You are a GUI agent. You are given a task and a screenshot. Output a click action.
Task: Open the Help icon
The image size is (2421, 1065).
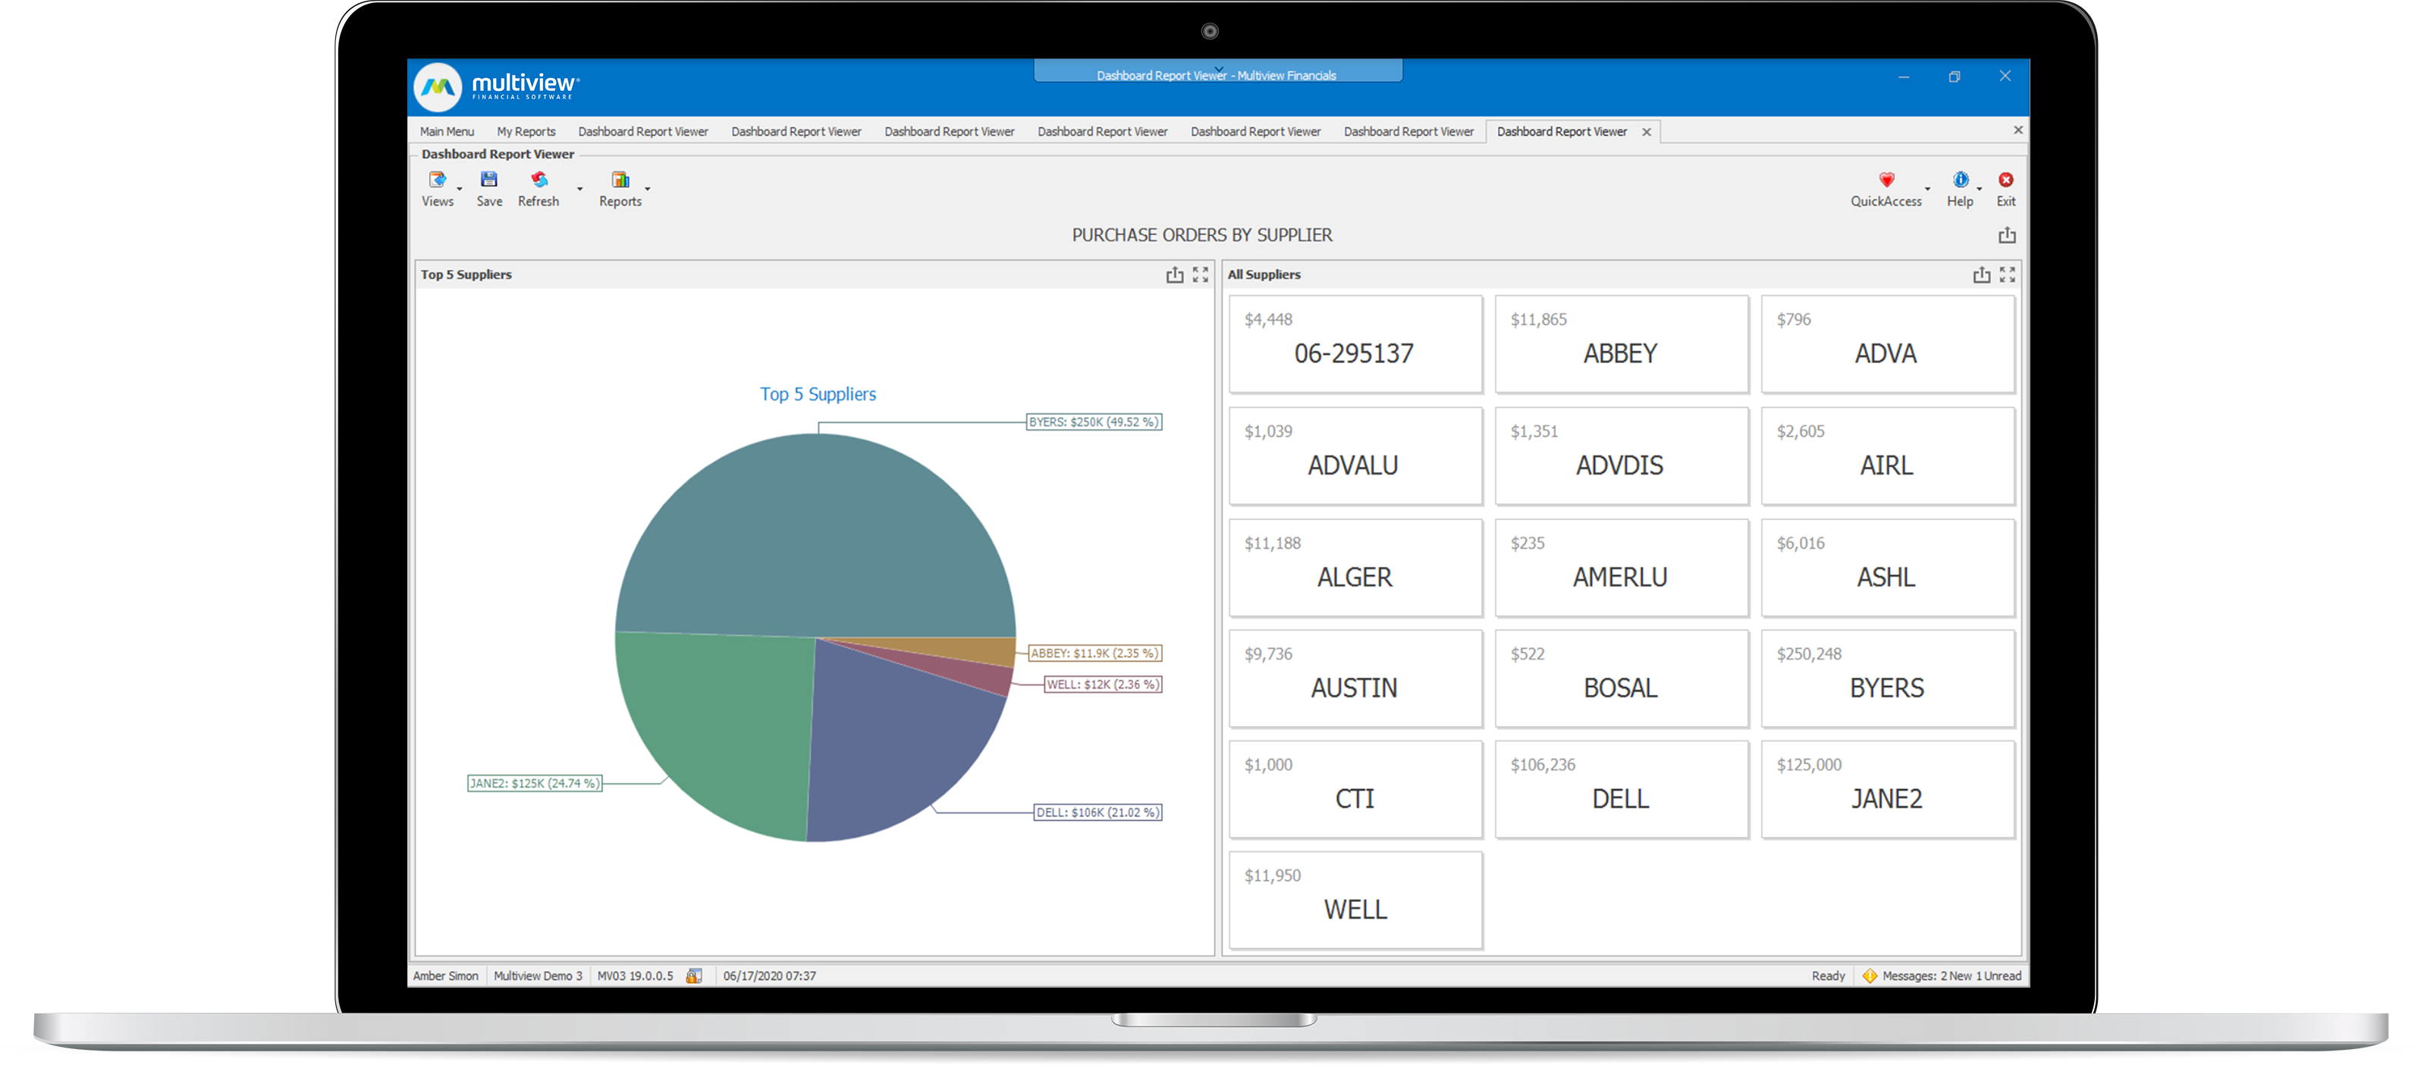point(1960,180)
